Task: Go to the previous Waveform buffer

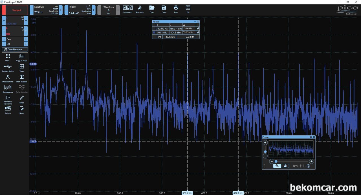Action: tap(99, 10)
